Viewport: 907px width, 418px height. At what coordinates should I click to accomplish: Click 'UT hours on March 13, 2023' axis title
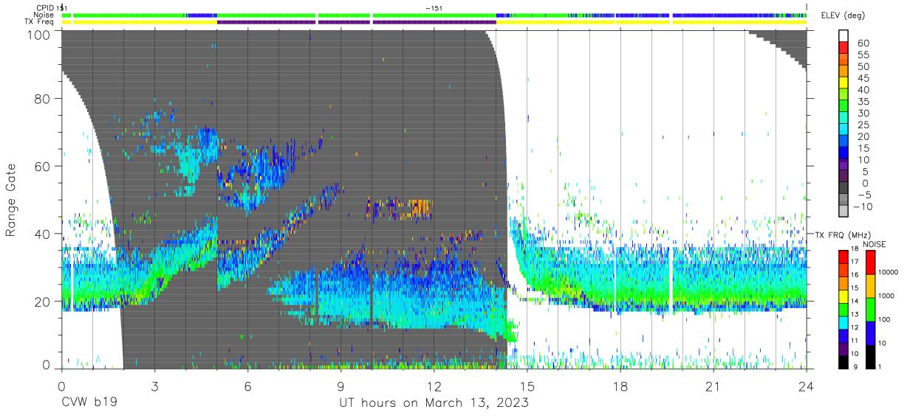[434, 403]
